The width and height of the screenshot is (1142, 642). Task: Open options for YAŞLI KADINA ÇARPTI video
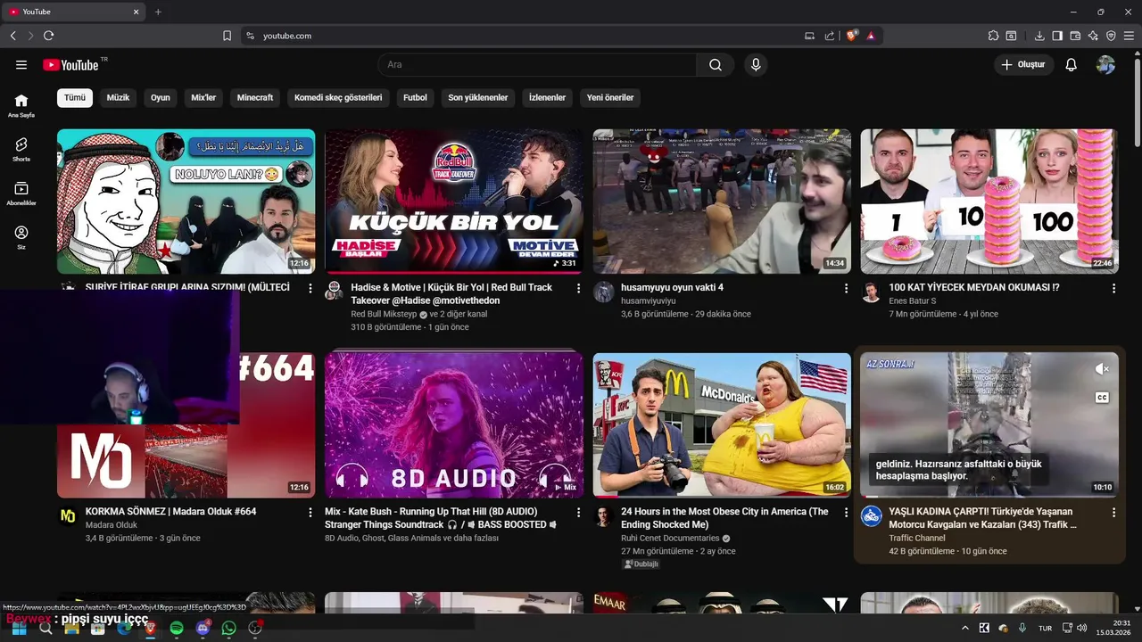click(1113, 513)
